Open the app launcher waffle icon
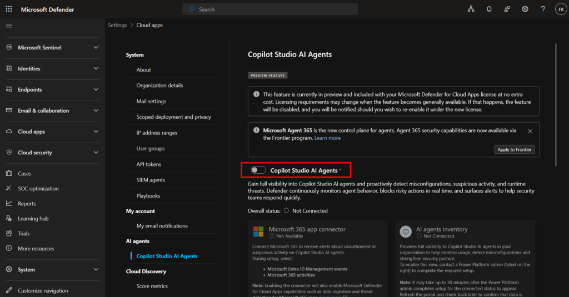This screenshot has height=297, width=569. point(9,9)
